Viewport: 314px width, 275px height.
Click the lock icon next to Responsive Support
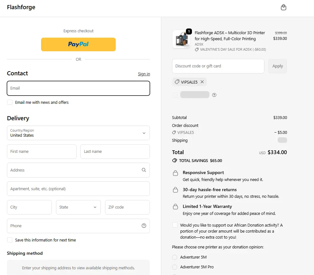tap(175, 173)
